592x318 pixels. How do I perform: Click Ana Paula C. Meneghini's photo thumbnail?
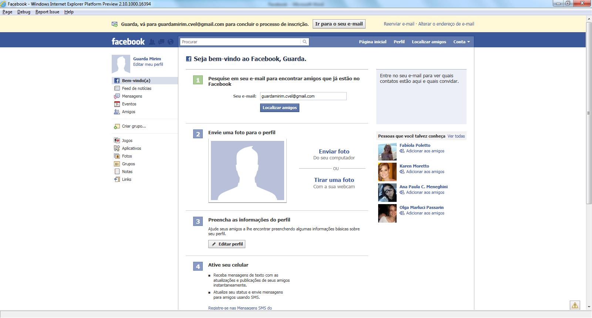(x=387, y=193)
